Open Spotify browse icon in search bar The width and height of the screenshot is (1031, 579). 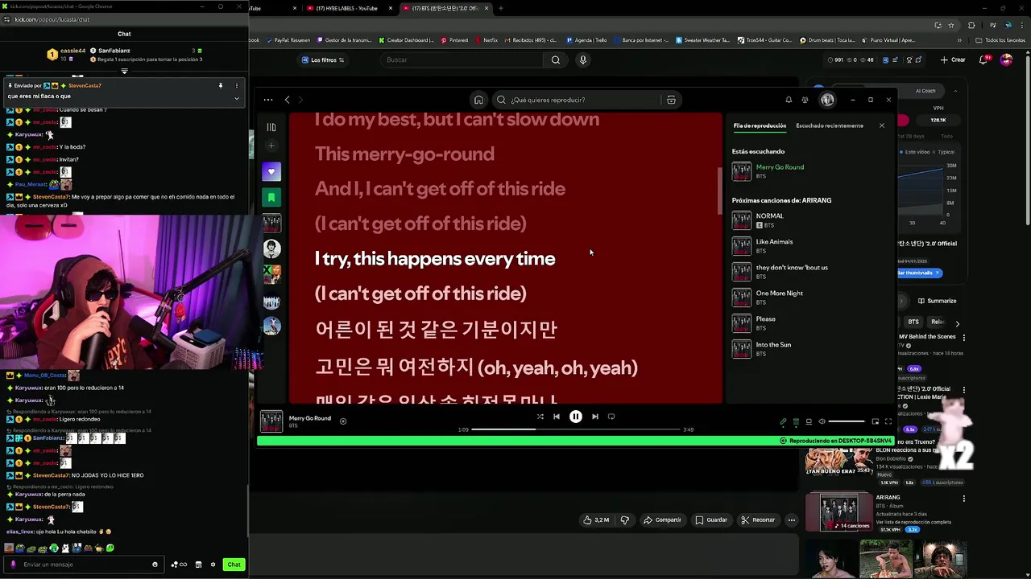pos(671,100)
